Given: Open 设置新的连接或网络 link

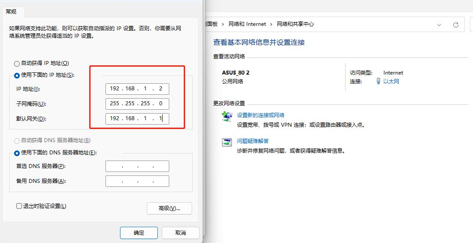Looking at the screenshot, I should 261,115.
